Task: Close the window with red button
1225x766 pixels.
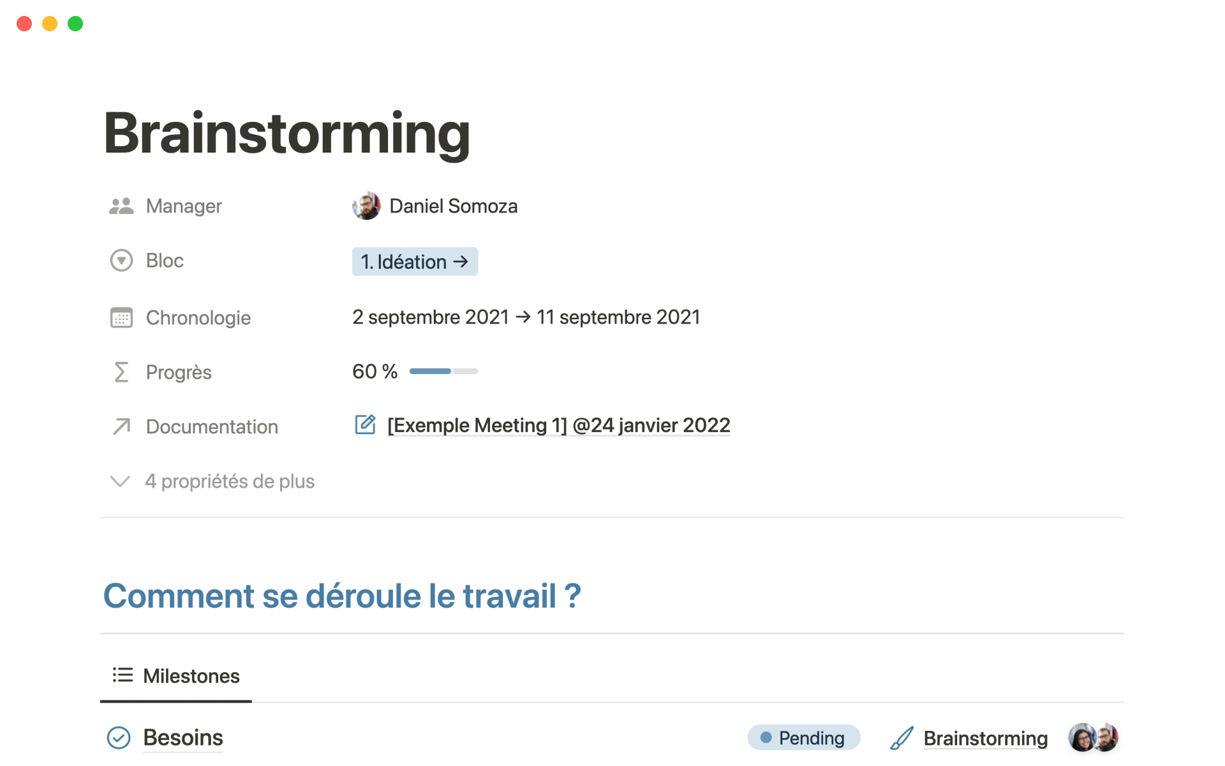Action: pyautogui.click(x=24, y=24)
